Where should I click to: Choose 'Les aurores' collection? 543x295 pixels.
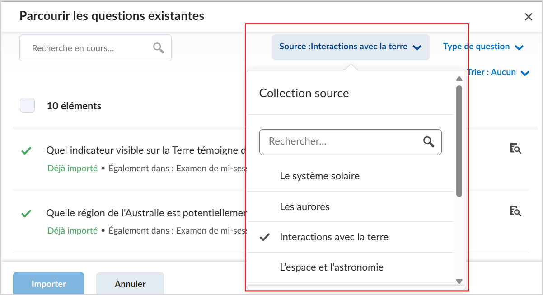(351, 206)
